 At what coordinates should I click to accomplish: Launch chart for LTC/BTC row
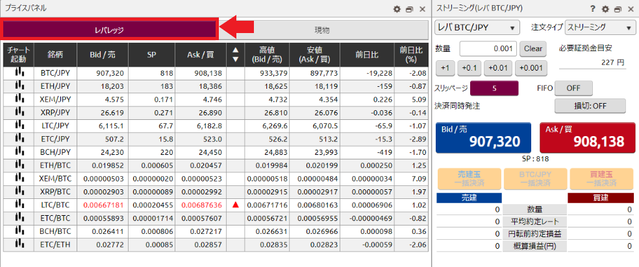19,204
